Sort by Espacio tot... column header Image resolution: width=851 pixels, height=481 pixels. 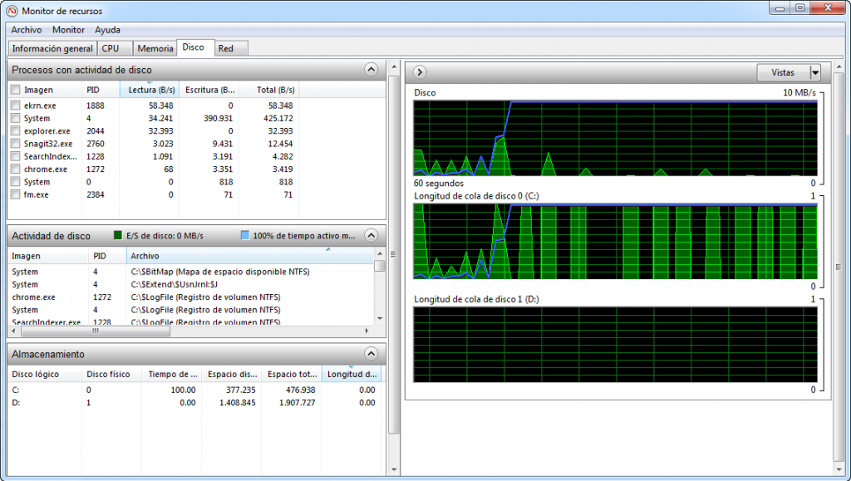[x=292, y=374]
